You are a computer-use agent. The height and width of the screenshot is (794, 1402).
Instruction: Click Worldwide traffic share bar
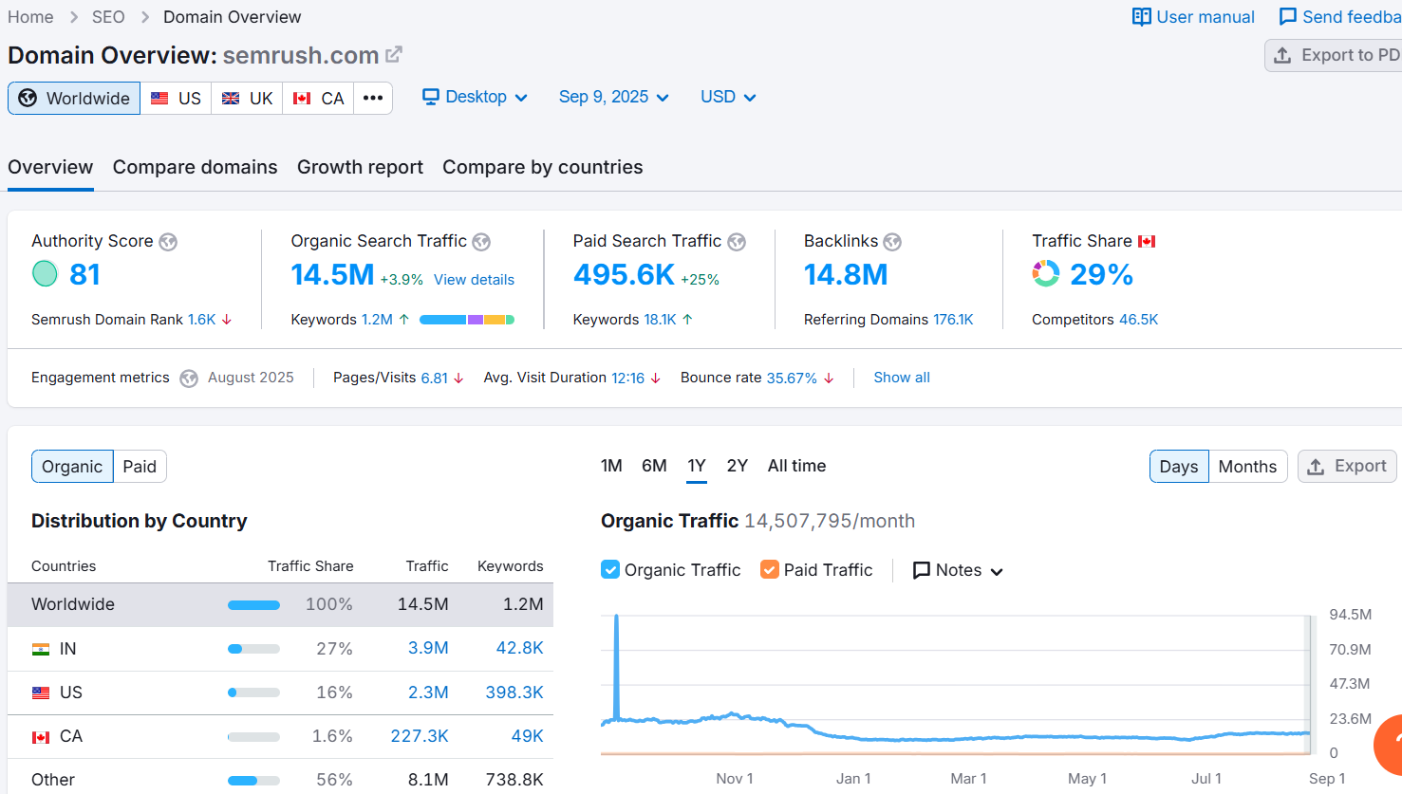253,605
